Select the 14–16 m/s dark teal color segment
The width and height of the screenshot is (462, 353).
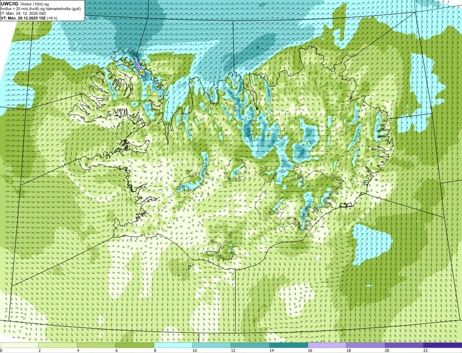(x=289, y=345)
